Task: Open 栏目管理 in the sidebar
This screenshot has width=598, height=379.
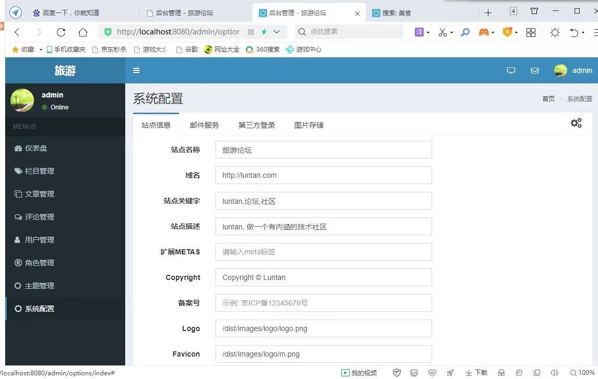Action: (x=65, y=171)
